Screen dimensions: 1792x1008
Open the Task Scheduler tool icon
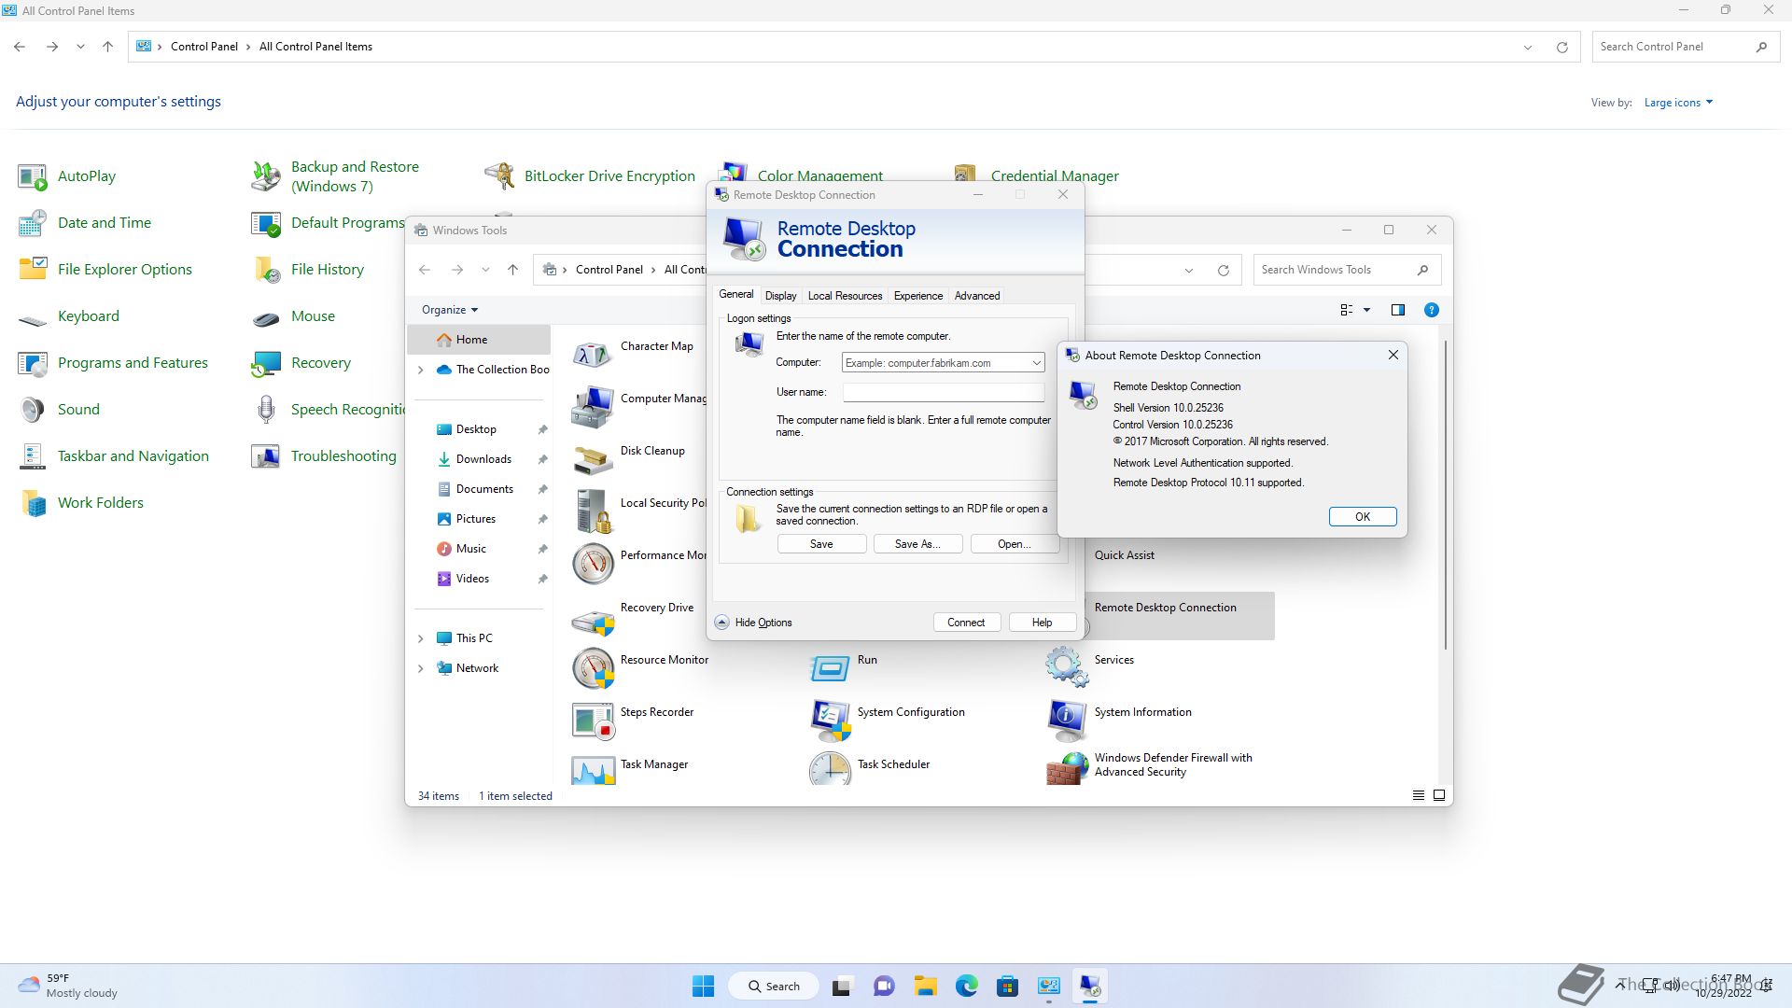(830, 769)
